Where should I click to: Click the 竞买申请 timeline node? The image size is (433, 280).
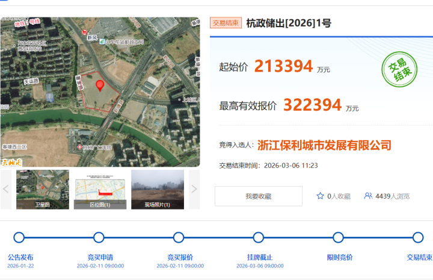(x=99, y=237)
